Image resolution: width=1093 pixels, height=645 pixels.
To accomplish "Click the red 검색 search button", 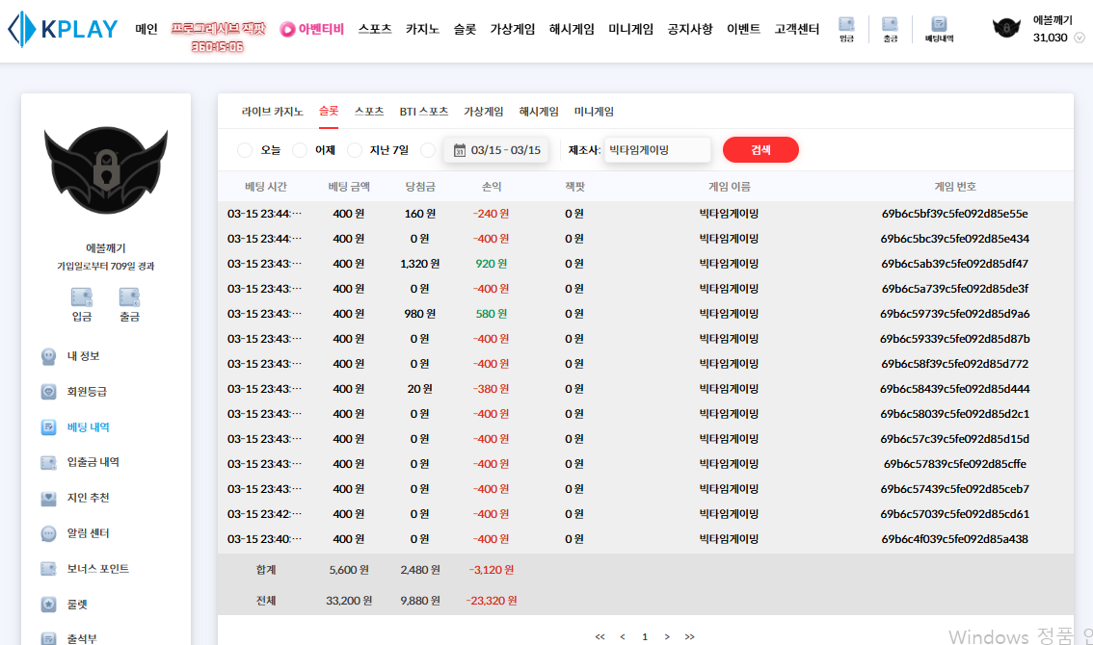I will click(x=760, y=150).
